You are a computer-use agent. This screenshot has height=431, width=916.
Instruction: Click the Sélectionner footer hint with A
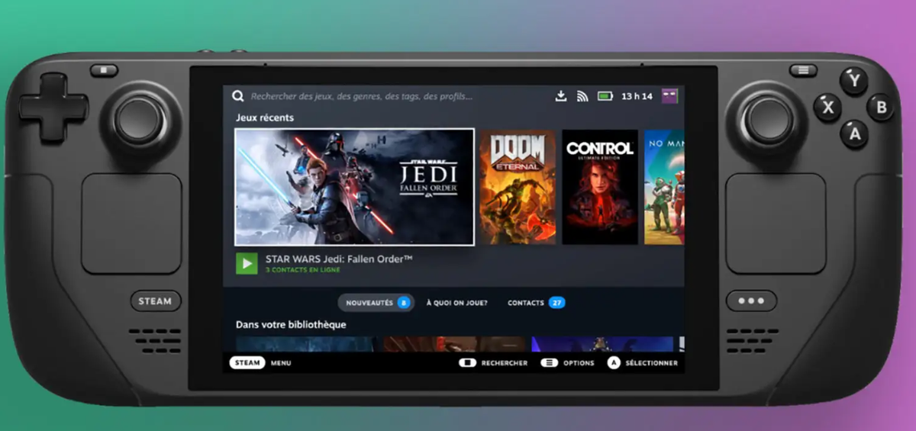tap(643, 363)
